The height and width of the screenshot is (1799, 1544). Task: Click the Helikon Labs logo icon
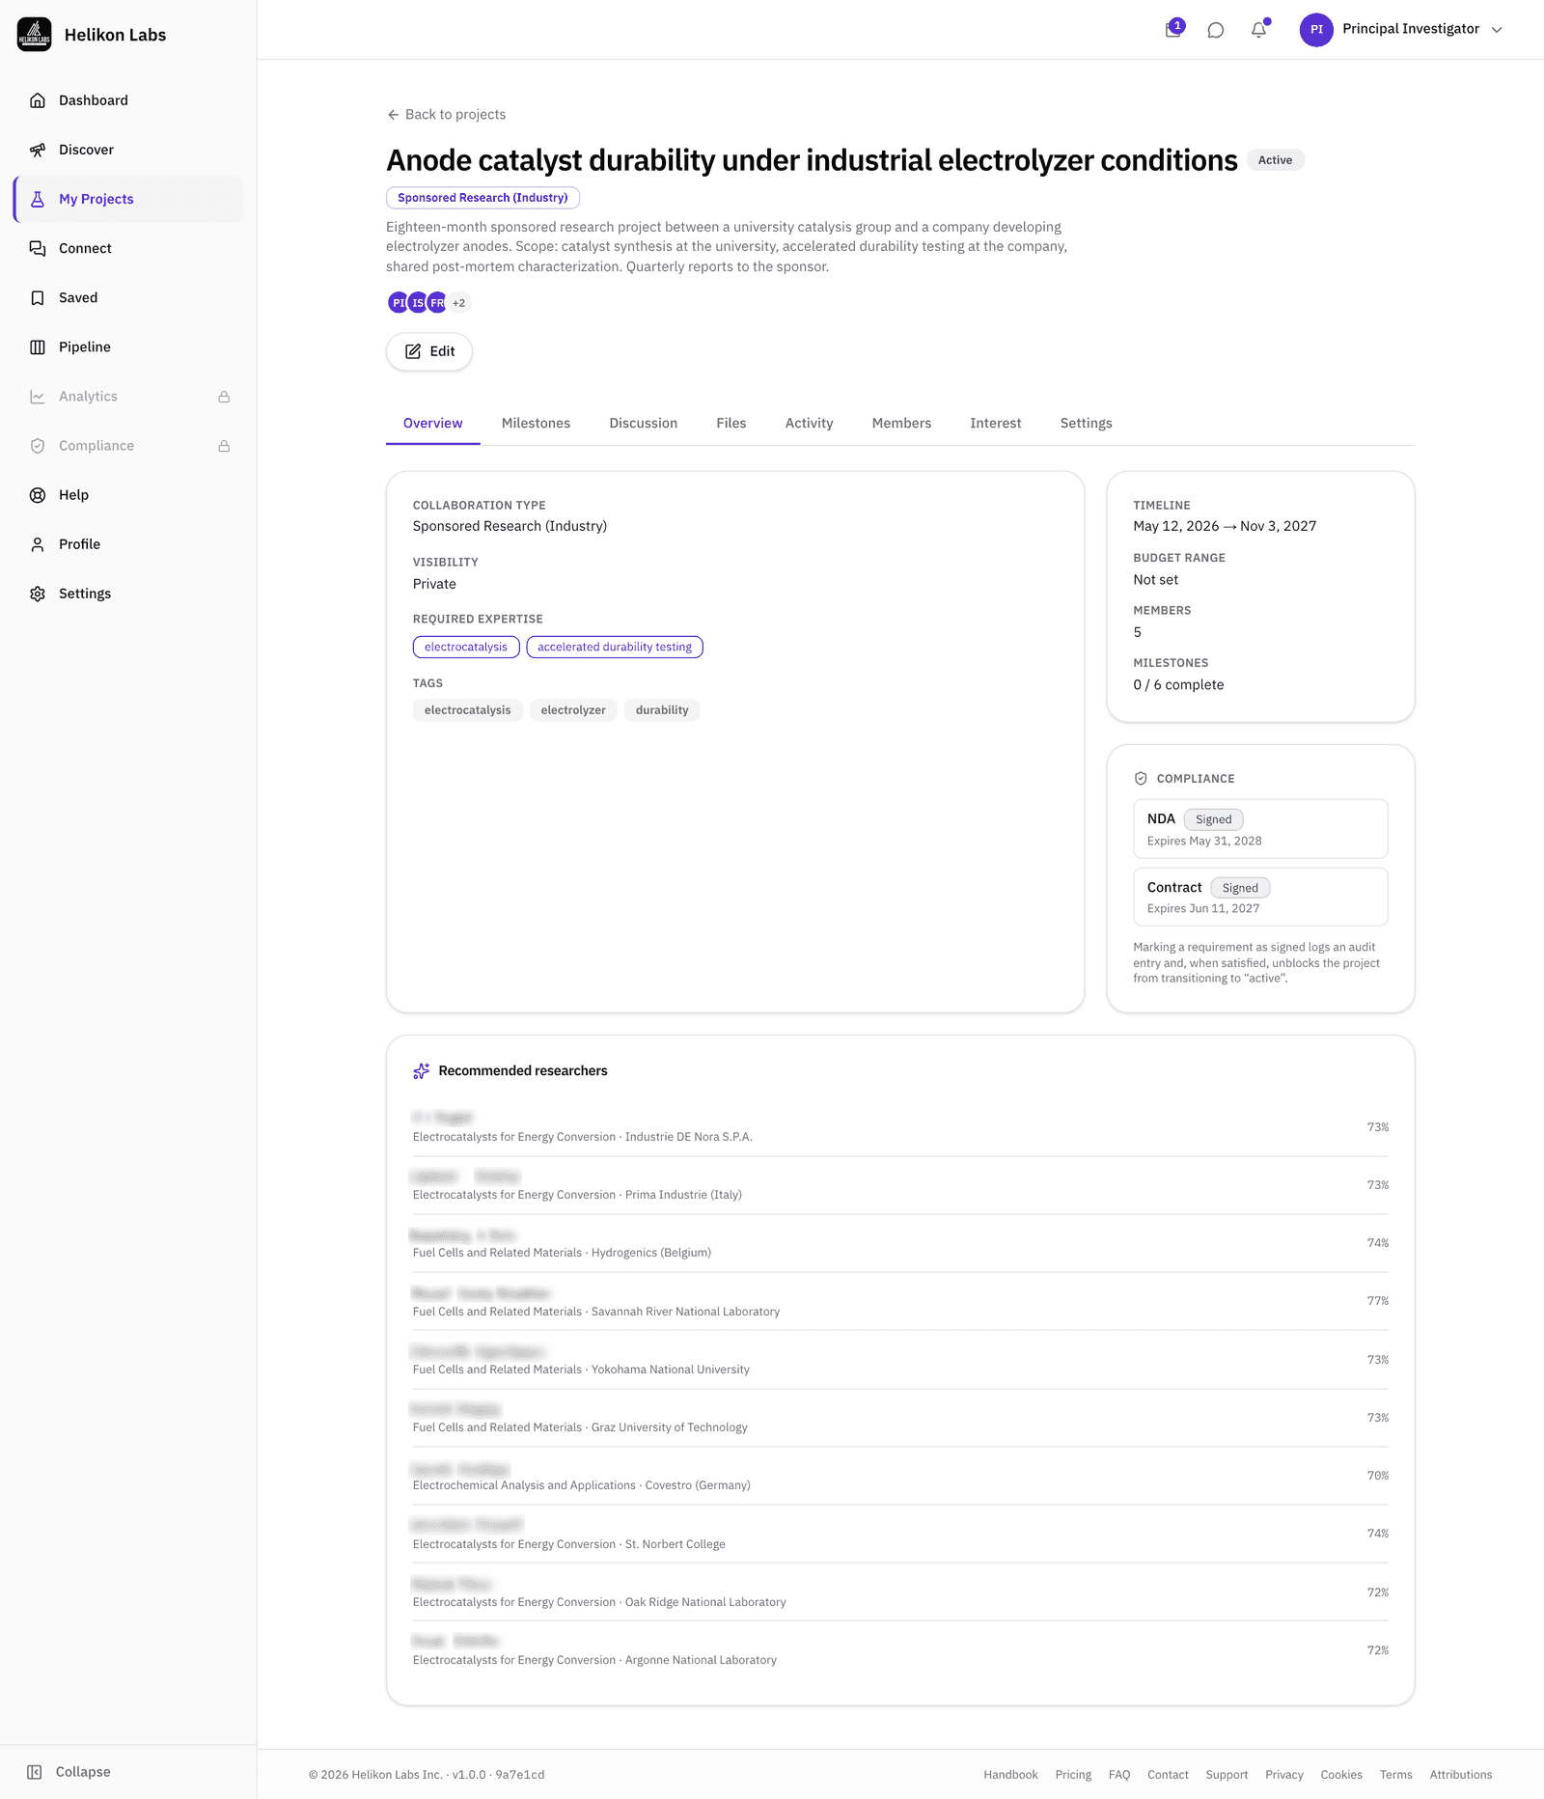pos(34,35)
